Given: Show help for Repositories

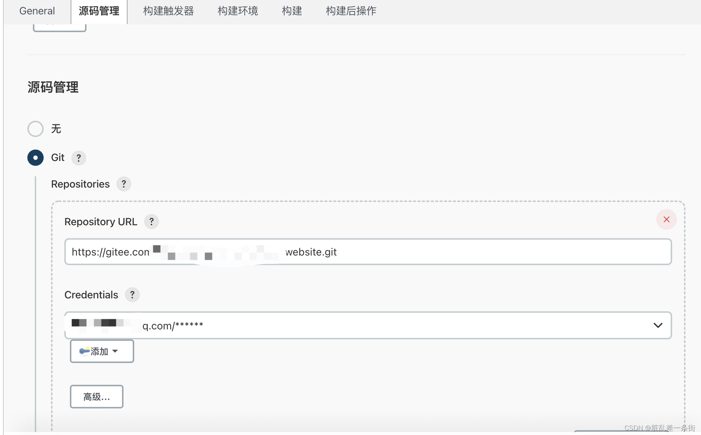Looking at the screenshot, I should [x=124, y=184].
